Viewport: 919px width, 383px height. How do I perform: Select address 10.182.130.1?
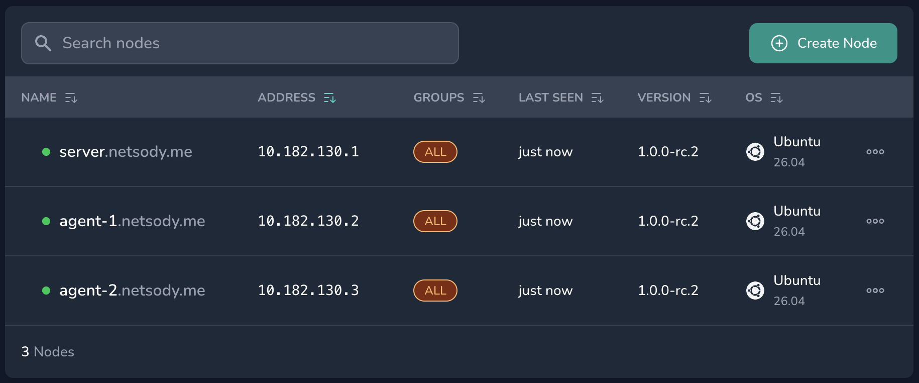(308, 152)
